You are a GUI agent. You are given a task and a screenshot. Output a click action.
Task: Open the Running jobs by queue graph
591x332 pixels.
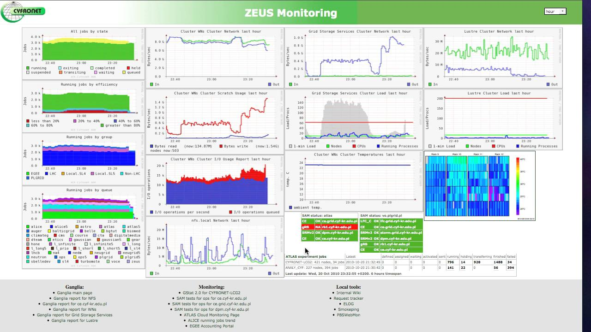pos(83,227)
